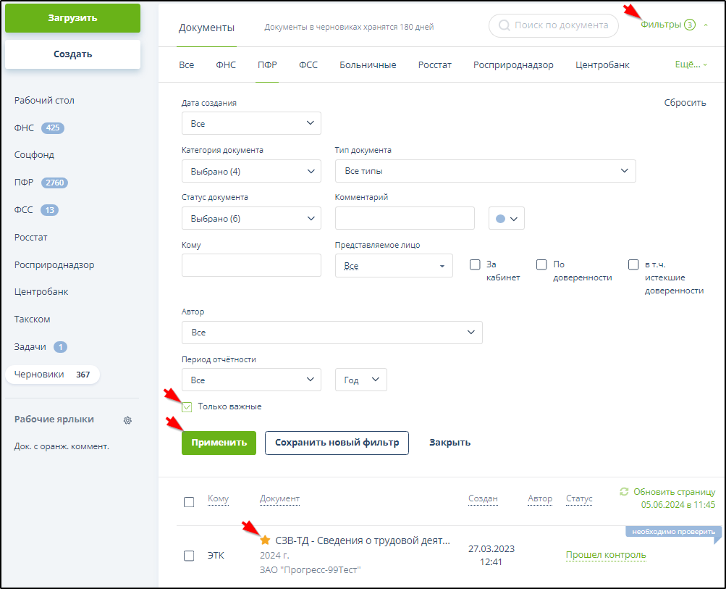
Task: Expand the Тип документа dropdown
Action: pos(485,171)
